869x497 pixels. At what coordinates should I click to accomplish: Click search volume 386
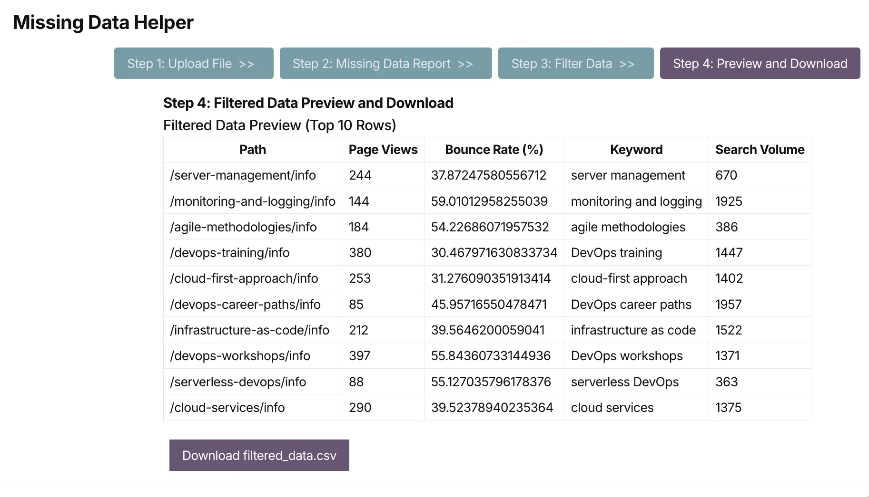point(760,227)
